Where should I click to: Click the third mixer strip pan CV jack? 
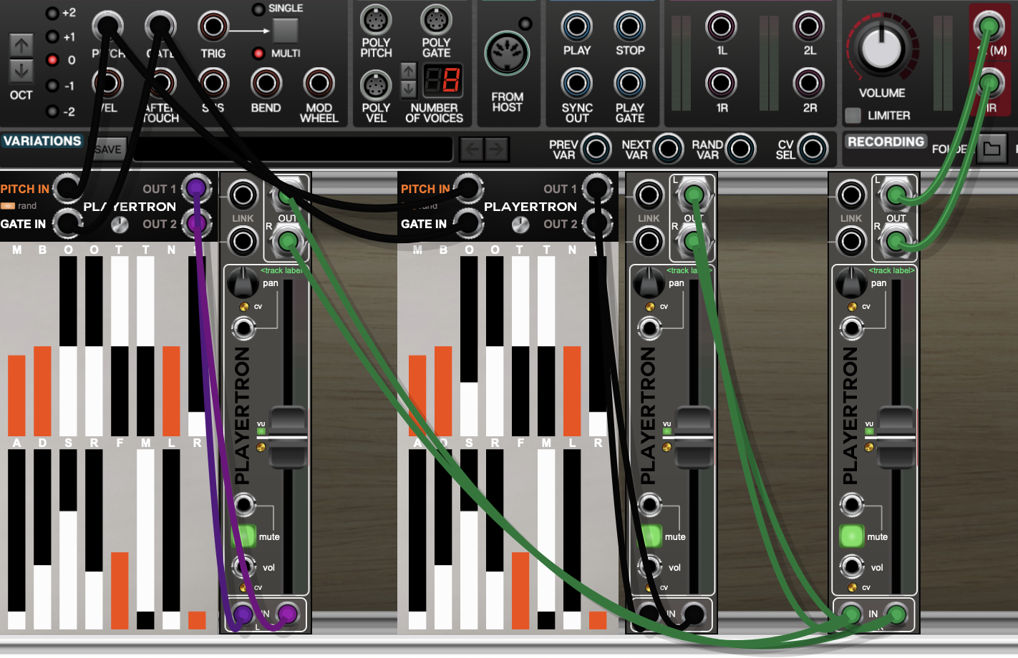(852, 328)
